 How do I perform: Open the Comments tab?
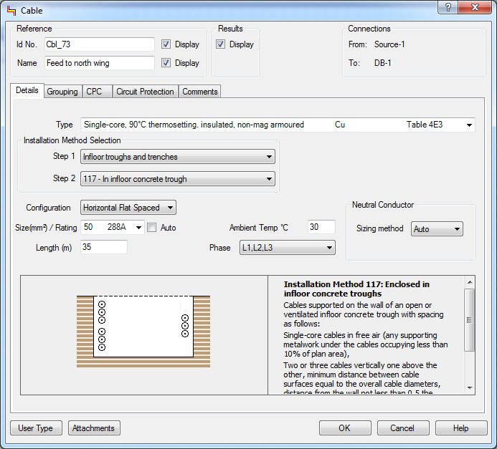coord(199,92)
